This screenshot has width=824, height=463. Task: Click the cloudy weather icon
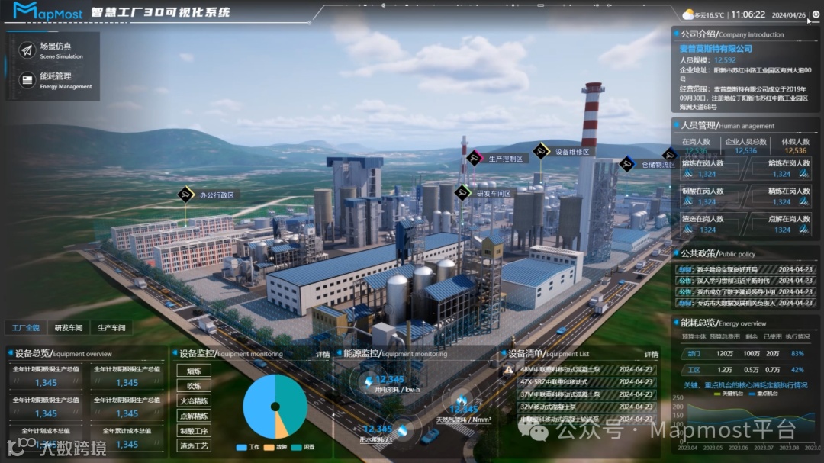click(x=687, y=14)
